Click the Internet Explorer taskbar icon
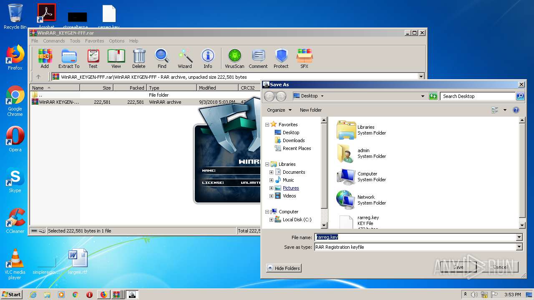 point(33,295)
